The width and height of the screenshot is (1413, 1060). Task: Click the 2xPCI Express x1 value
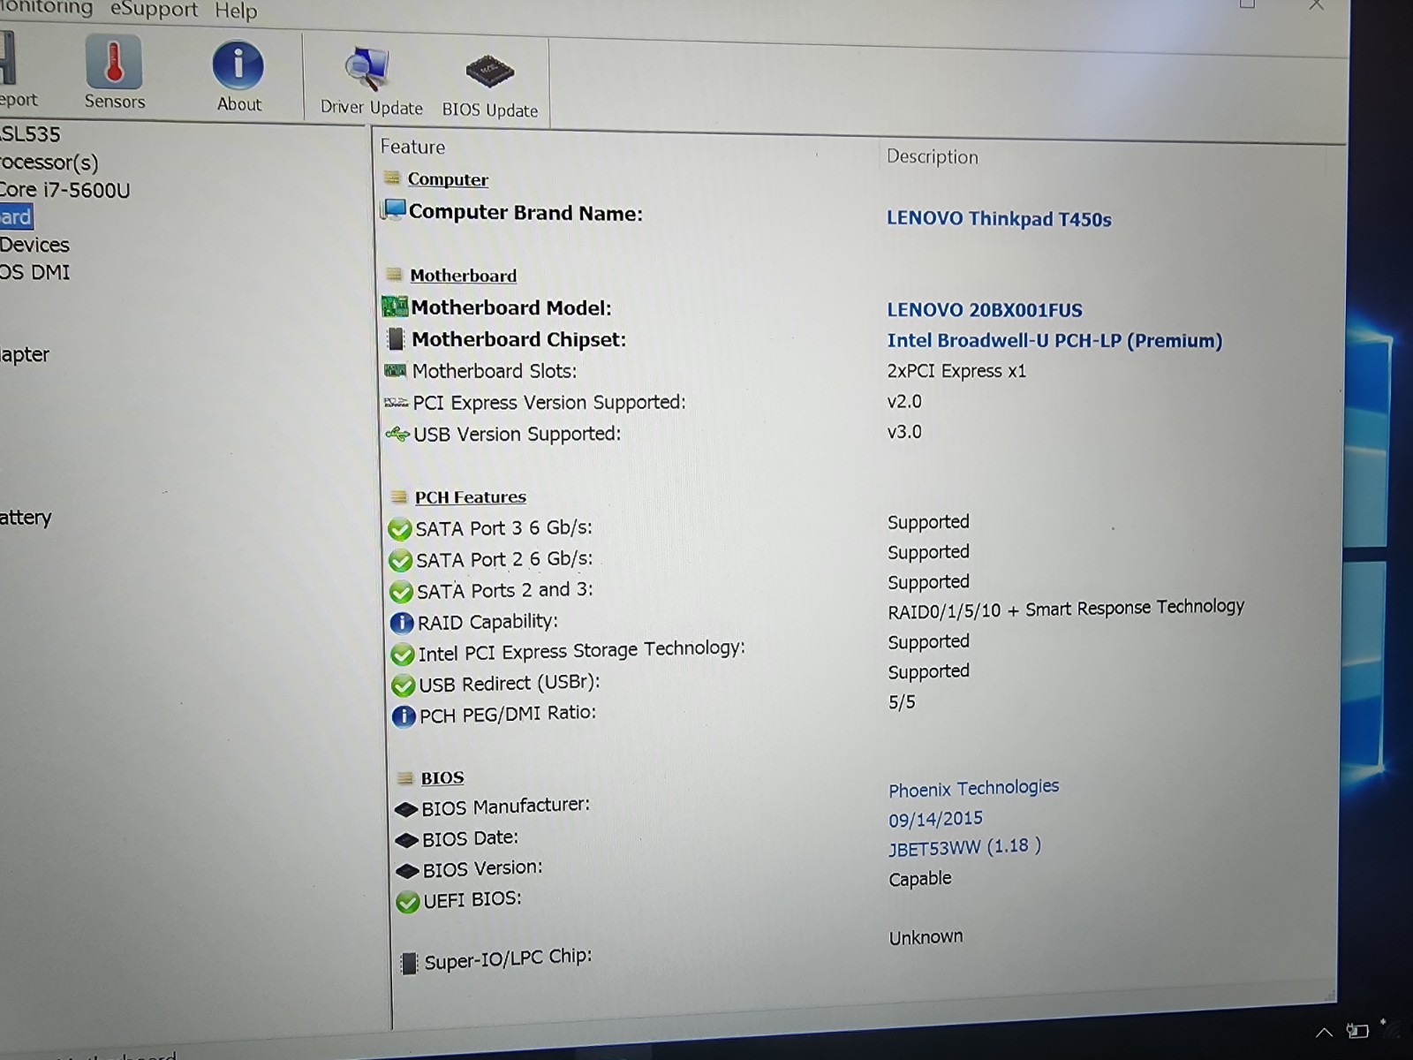tap(956, 371)
